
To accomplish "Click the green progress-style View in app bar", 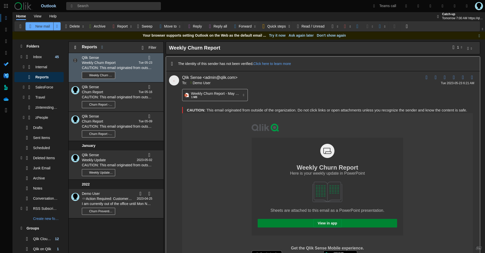I will coord(327,223).
